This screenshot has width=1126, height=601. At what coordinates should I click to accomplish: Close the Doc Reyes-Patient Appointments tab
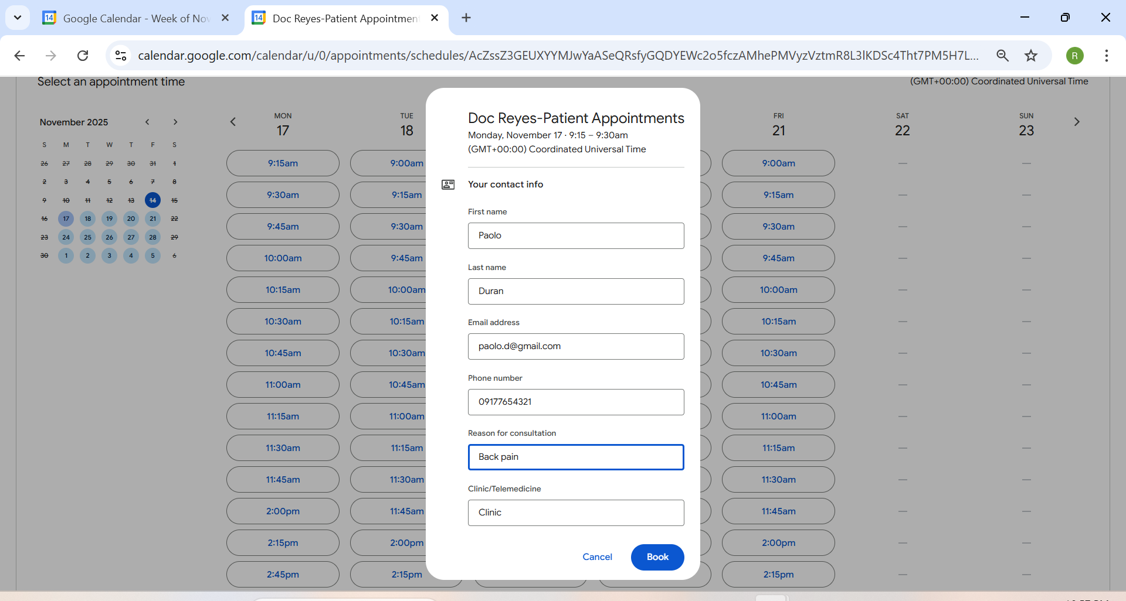point(435,18)
